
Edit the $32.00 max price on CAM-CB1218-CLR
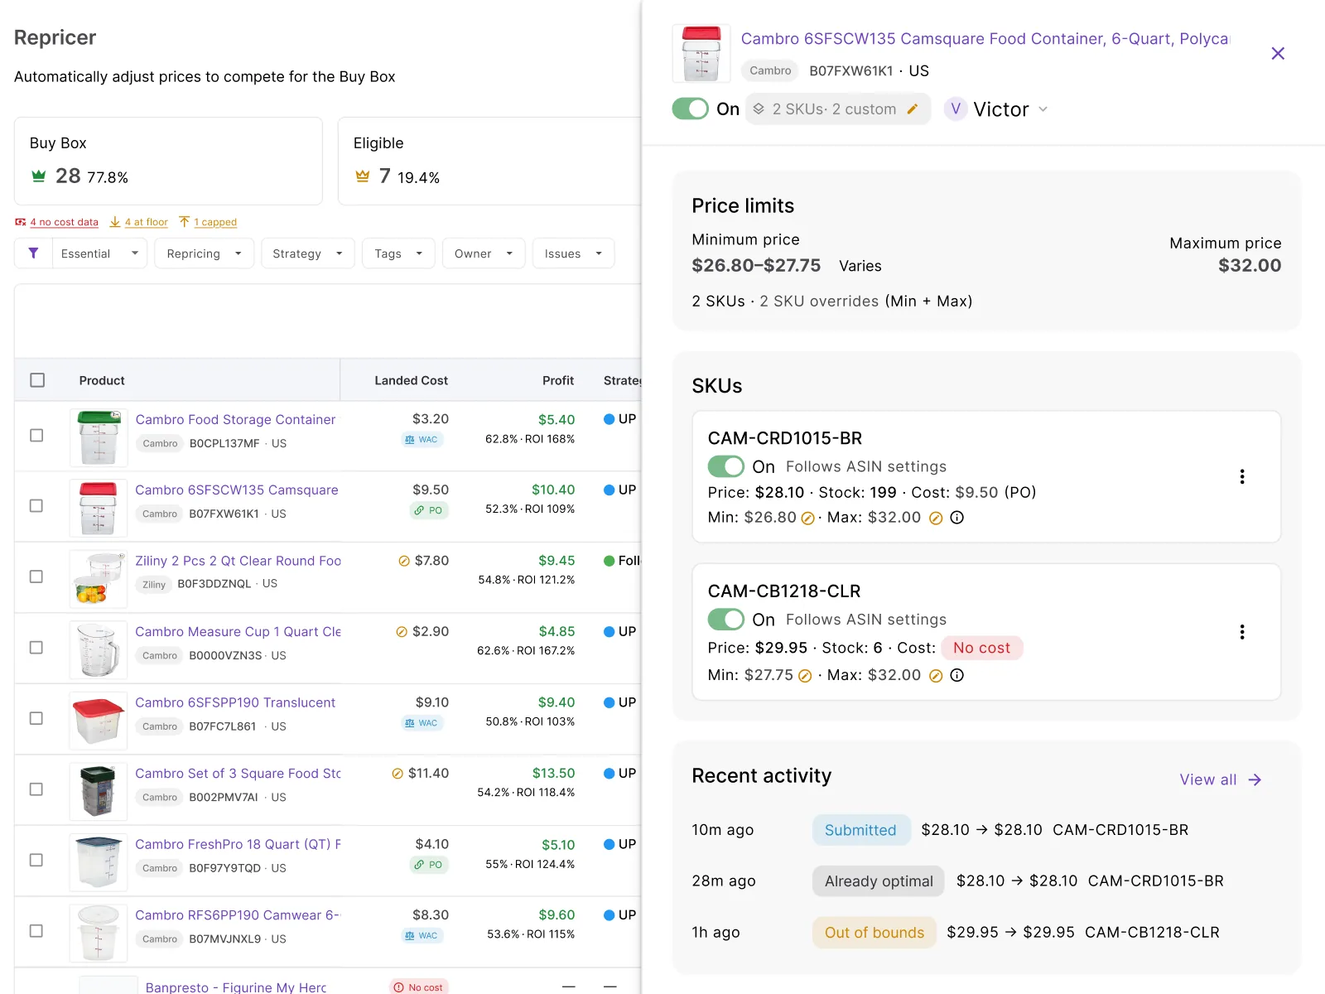(936, 676)
